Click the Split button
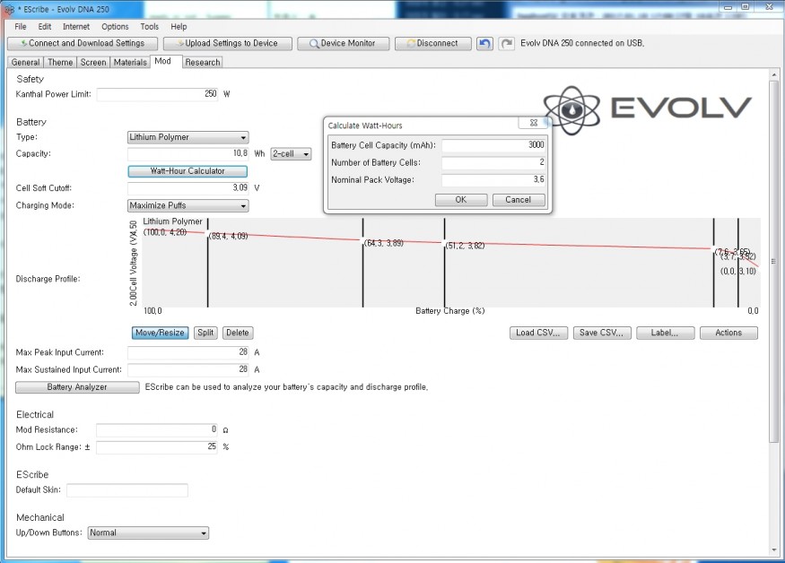Viewport: 785px width, 563px height. 205,333
